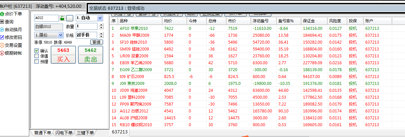
Task: Click the '..' browse button next to contract code
Action: click(70, 18)
